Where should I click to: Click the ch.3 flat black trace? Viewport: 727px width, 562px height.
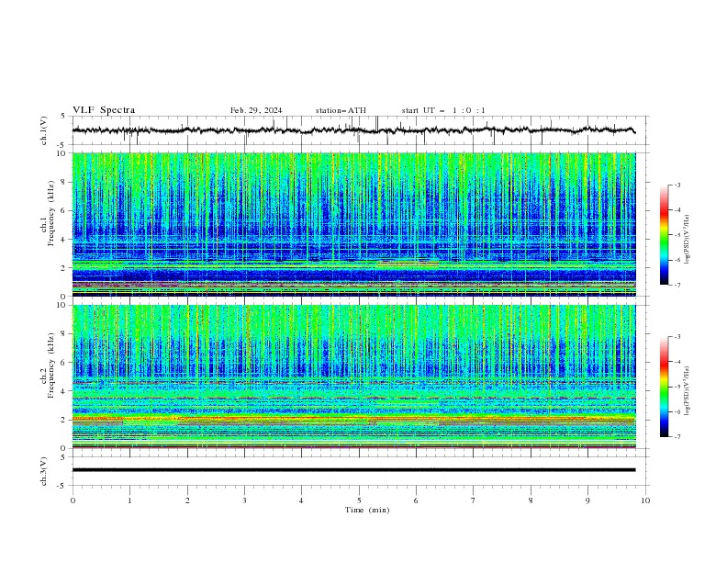click(353, 470)
